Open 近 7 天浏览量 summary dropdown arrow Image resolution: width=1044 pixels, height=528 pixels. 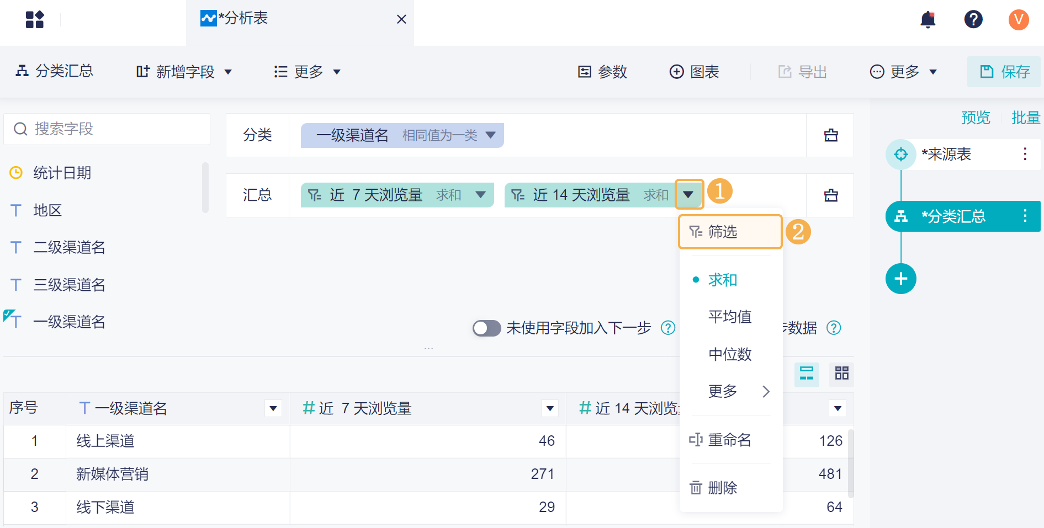pos(480,195)
